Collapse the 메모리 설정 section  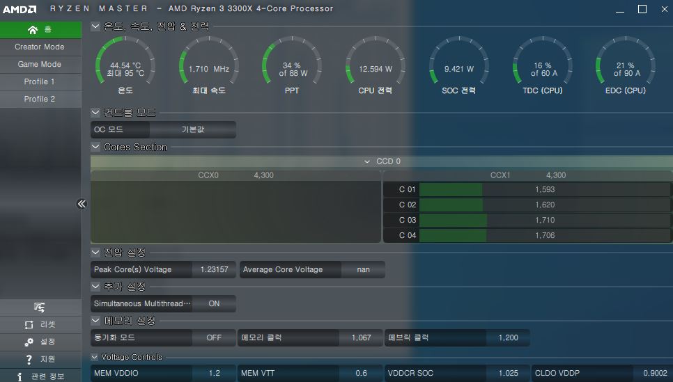tap(95, 321)
